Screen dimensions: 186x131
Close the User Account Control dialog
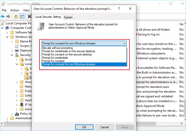(x=130, y=9)
